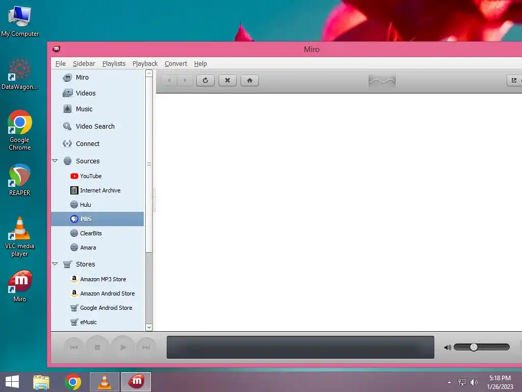The width and height of the screenshot is (522, 392).
Task: Go to the source home page
Action: (x=250, y=80)
